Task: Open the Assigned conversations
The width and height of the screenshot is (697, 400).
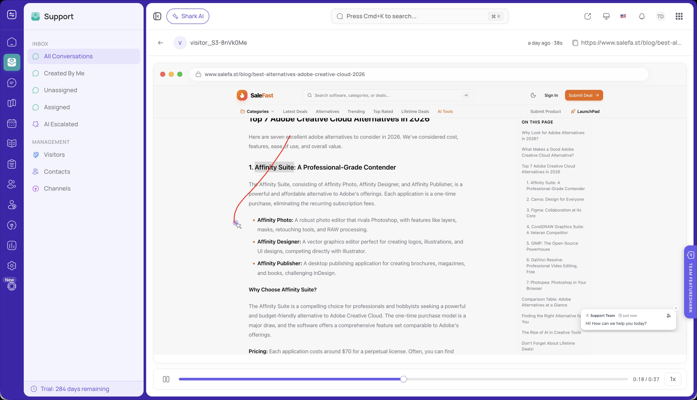Action: 84,107
